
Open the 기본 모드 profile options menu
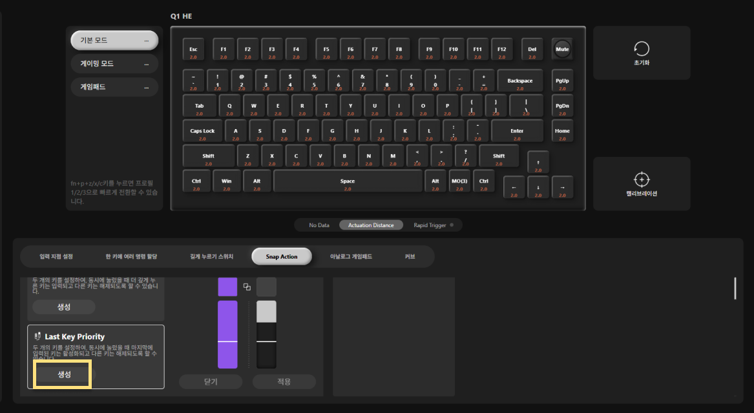147,41
